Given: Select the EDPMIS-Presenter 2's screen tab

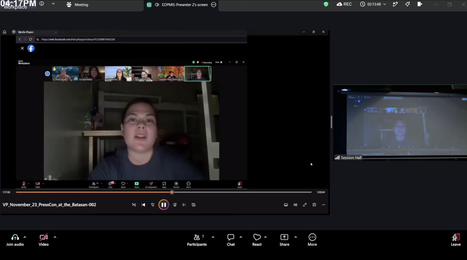Looking at the screenshot, I should point(181,5).
